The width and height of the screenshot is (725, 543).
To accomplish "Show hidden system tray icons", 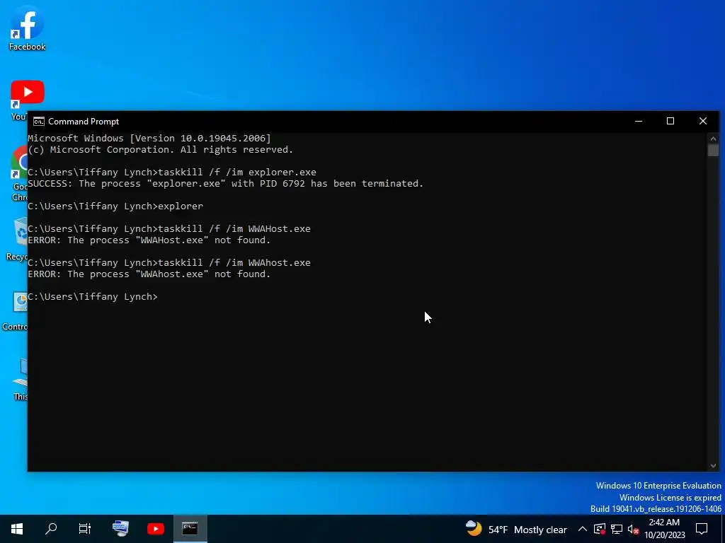I will [x=583, y=529].
